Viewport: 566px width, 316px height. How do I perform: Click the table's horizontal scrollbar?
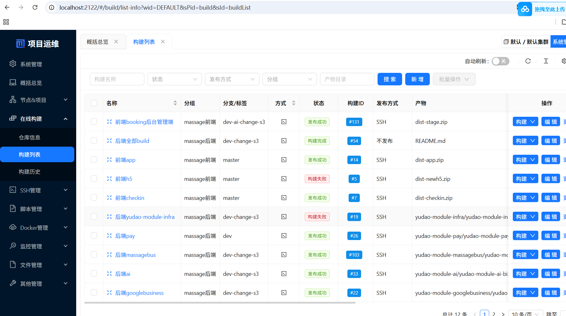pyautogui.click(x=220, y=303)
